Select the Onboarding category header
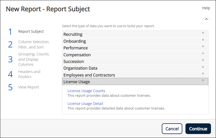Image resolution: width=216 pixels, height=138 pixels. [x=135, y=41]
